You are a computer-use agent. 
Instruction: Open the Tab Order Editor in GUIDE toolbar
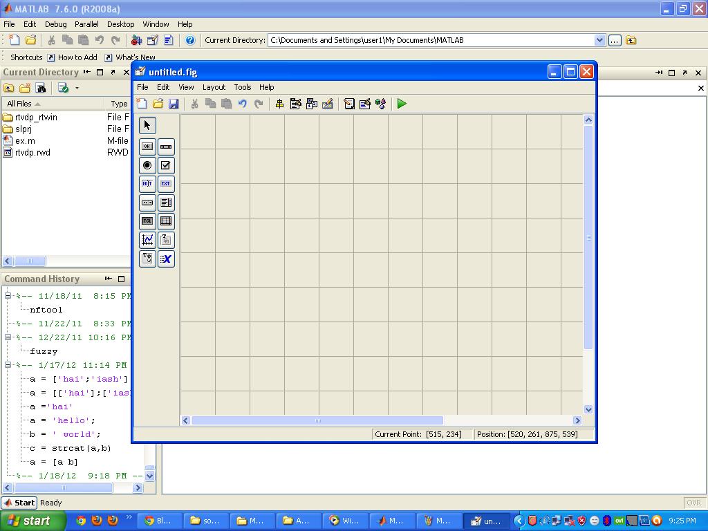click(312, 104)
